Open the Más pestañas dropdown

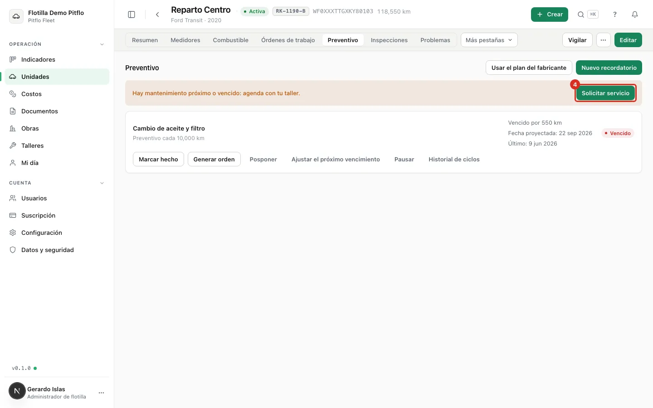coord(489,40)
